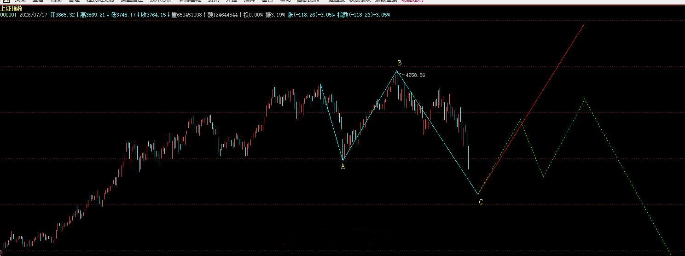Click the amount value 额124644544

pyautogui.click(x=222, y=15)
